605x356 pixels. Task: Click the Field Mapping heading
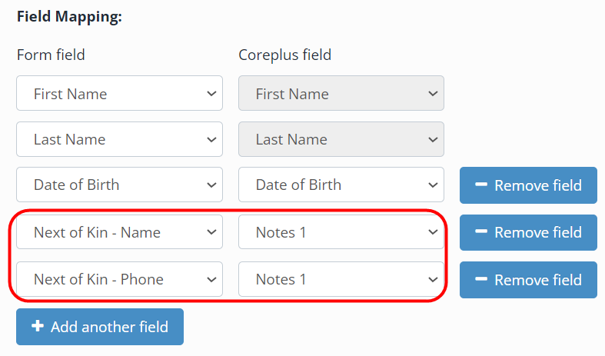[69, 17]
